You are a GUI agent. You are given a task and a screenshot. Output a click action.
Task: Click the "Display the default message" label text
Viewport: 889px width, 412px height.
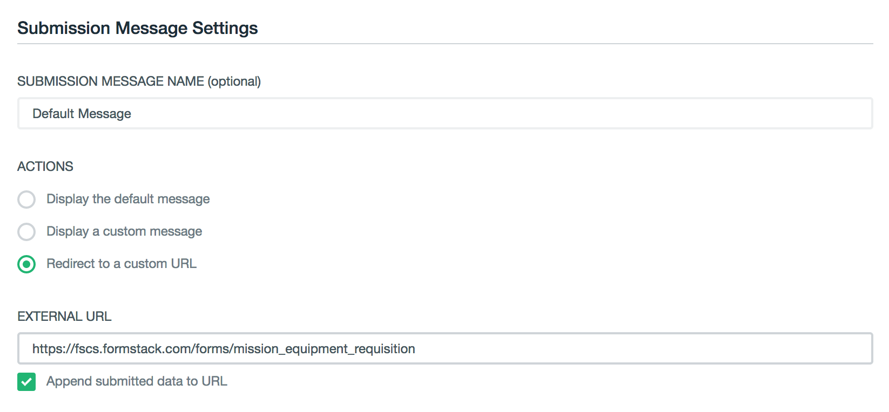pyautogui.click(x=128, y=199)
